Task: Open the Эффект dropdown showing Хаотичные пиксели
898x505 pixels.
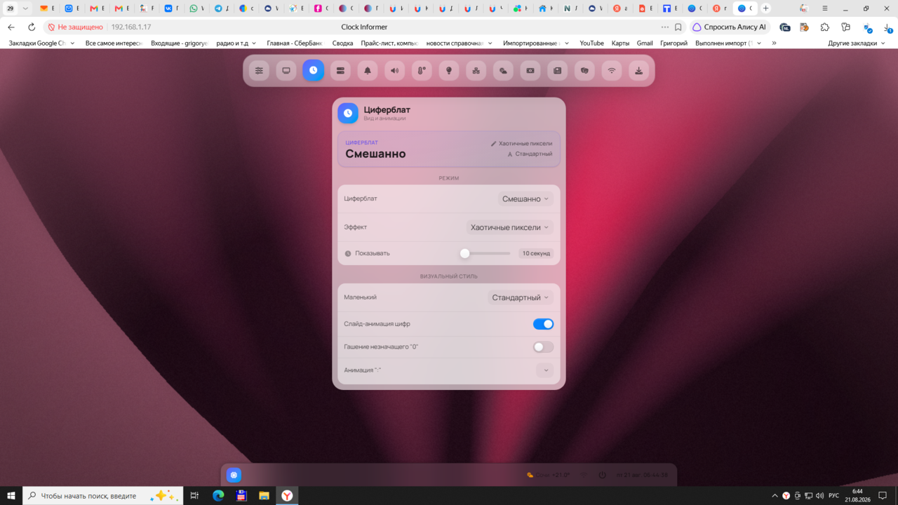Action: pyautogui.click(x=510, y=227)
